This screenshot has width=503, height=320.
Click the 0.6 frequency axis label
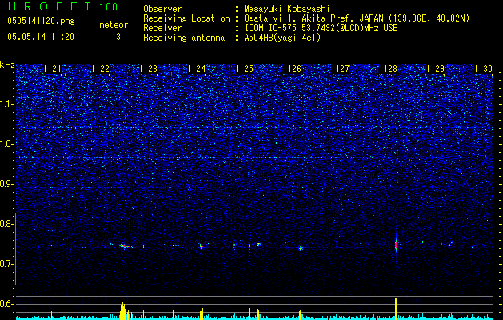point(6,304)
